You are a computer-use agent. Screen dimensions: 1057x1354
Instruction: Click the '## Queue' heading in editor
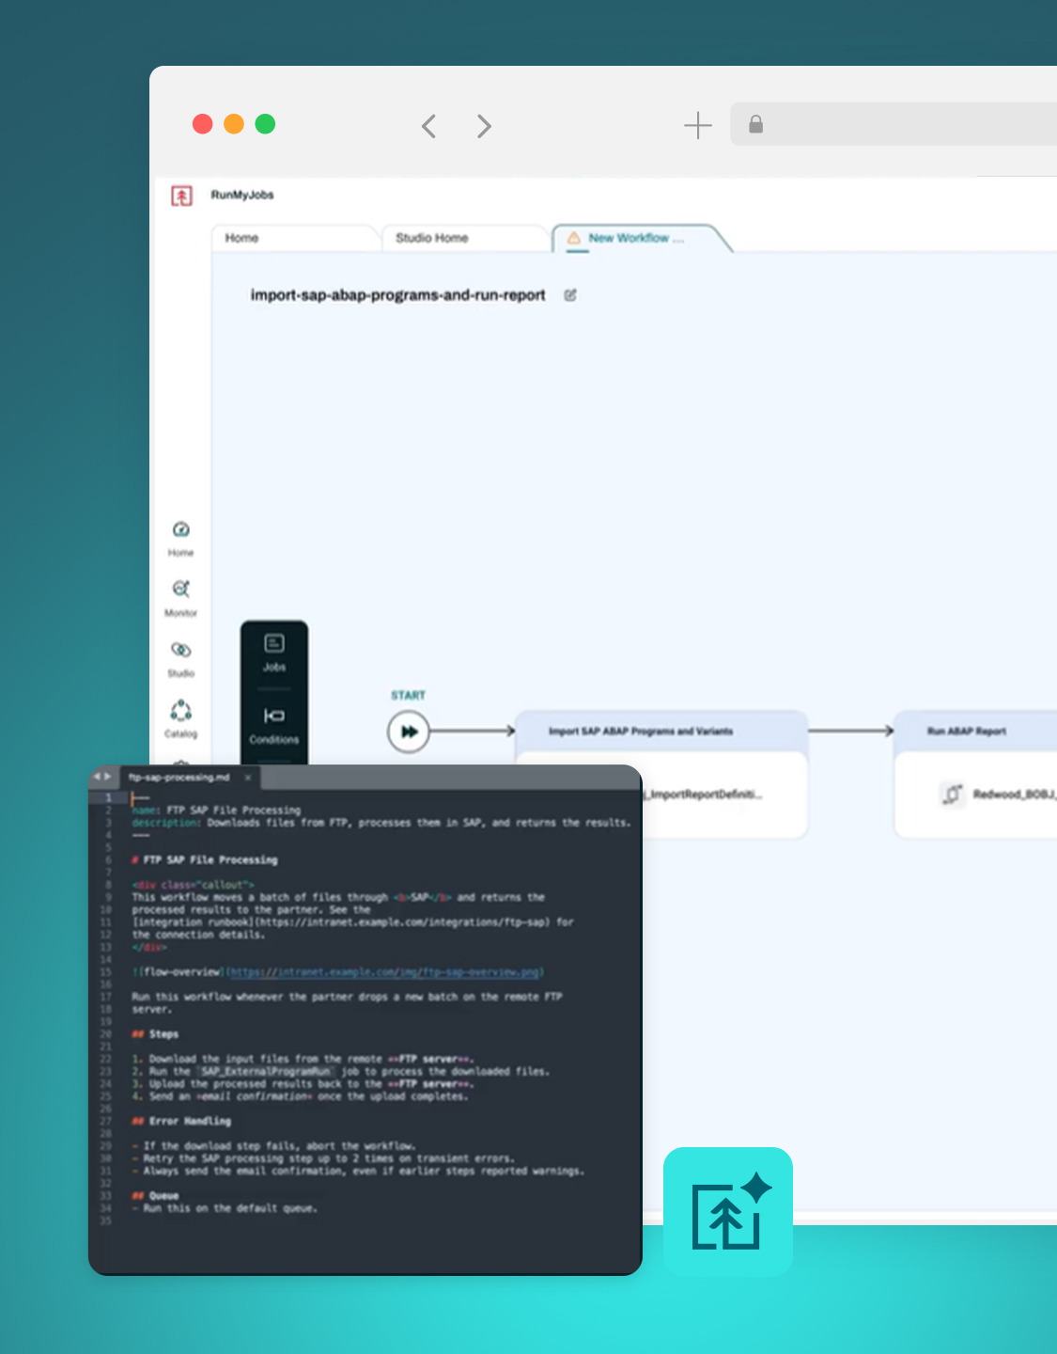click(x=155, y=1196)
